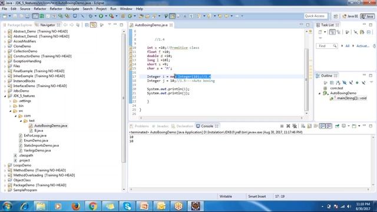Open the File menu
Viewport: 377px width, 212px height.
click(x=4, y=9)
